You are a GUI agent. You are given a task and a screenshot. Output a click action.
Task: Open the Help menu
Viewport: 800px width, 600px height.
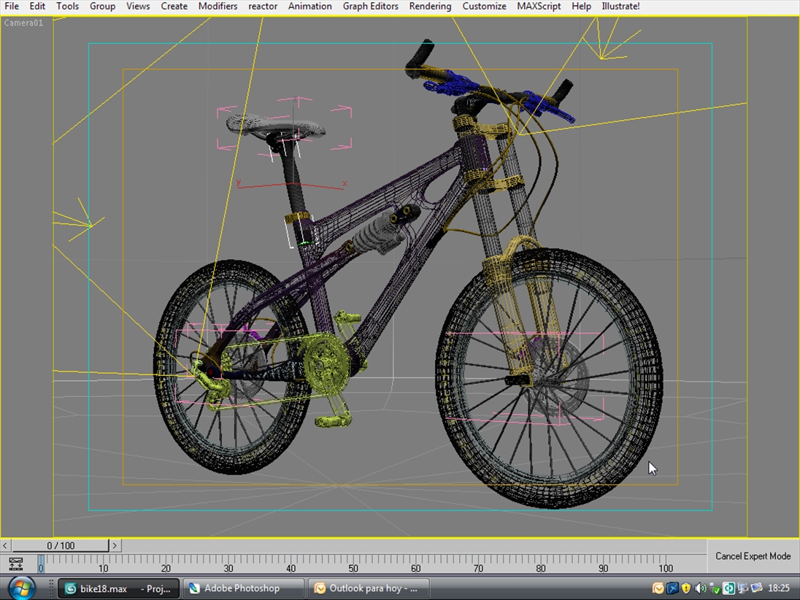[581, 6]
